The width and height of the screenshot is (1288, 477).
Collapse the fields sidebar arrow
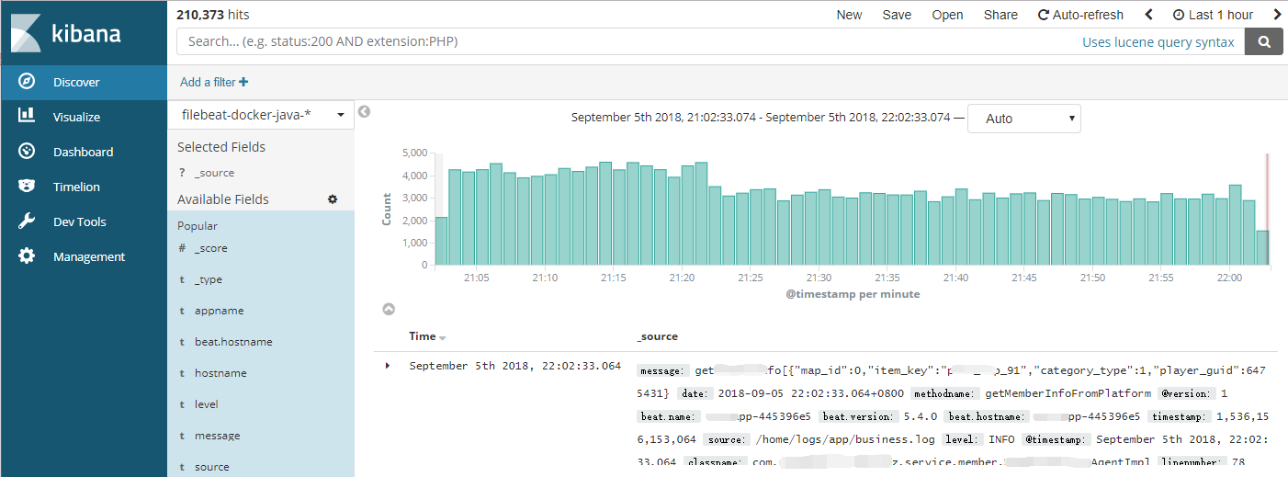[x=364, y=112]
